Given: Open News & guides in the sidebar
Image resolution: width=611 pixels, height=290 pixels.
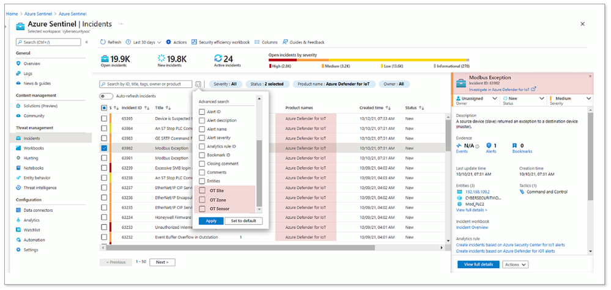Looking at the screenshot, I should 37,83.
